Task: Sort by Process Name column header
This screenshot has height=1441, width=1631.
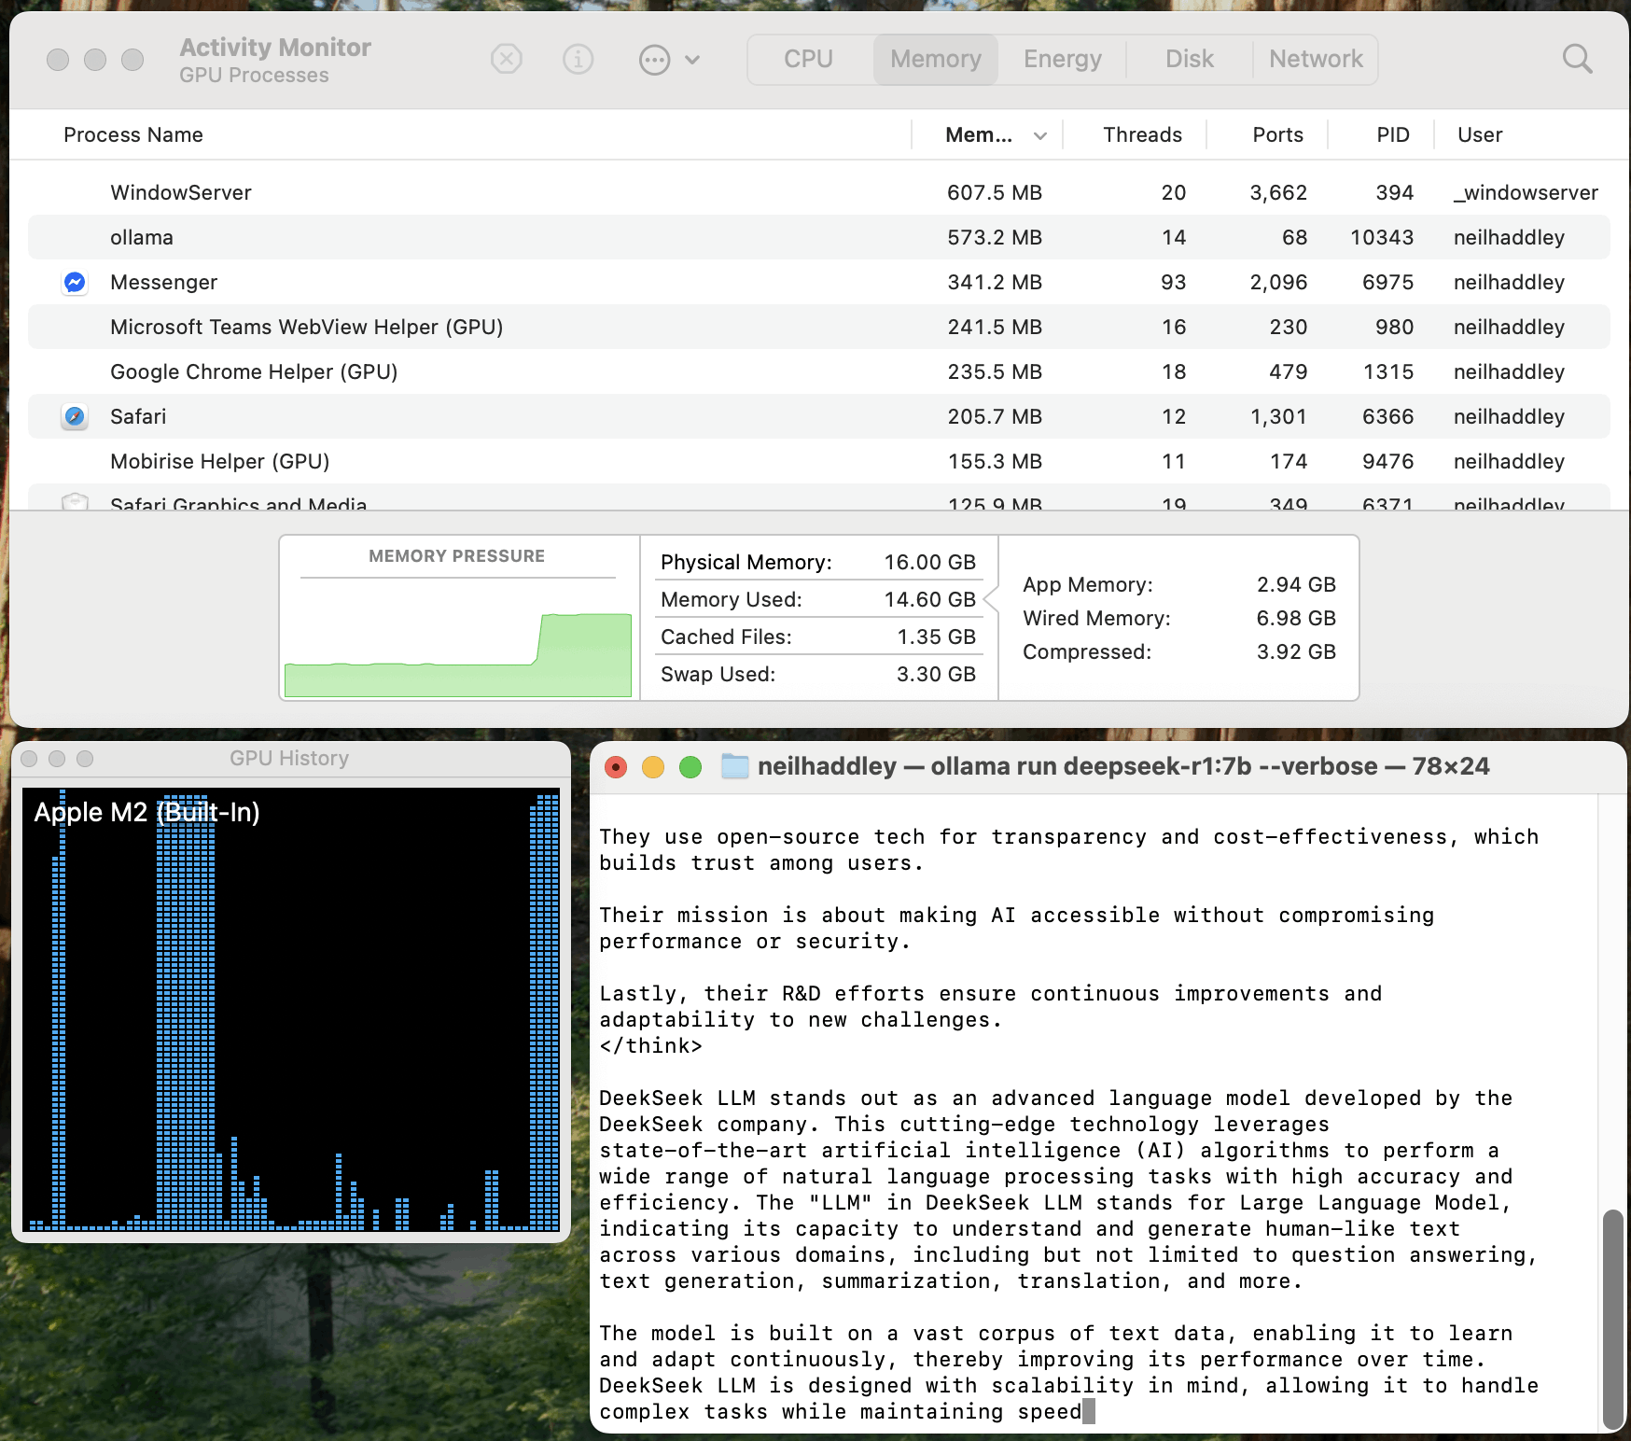Action: point(133,135)
